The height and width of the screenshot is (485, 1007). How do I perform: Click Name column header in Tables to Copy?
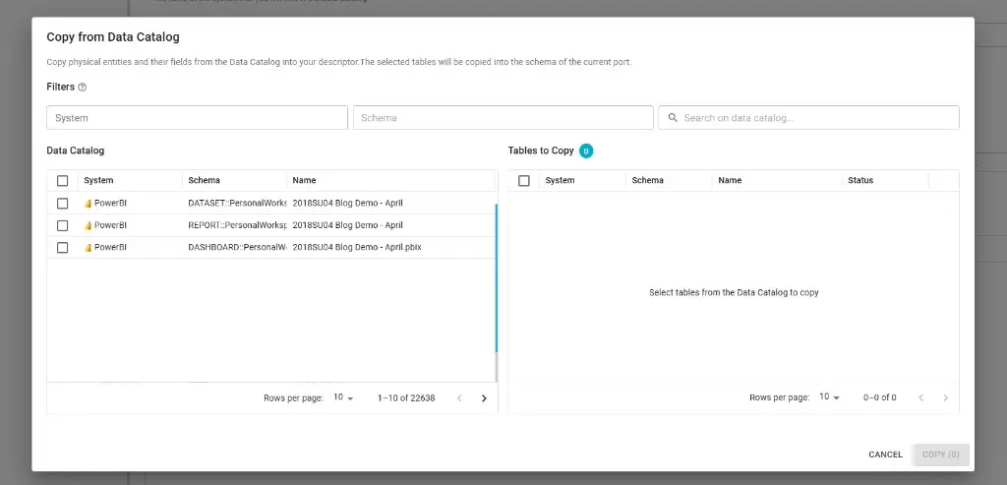coord(731,180)
